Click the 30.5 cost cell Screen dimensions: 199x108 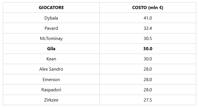click(x=148, y=38)
